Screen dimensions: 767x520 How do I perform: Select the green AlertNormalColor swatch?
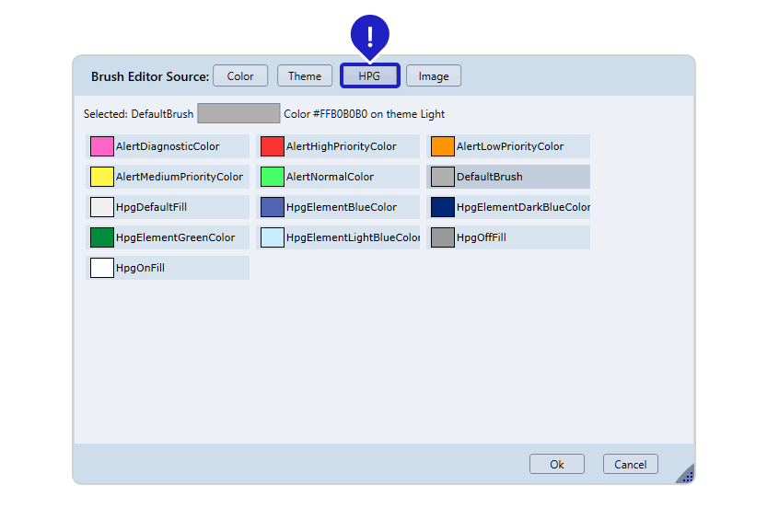273,177
